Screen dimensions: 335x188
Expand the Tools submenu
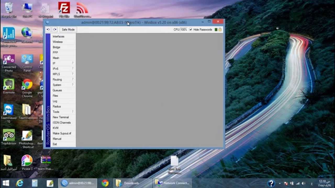tap(63, 112)
